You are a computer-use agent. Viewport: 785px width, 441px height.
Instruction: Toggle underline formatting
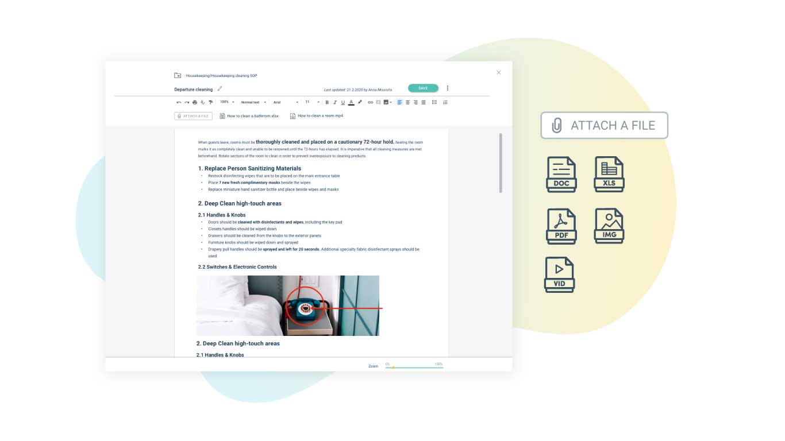343,102
